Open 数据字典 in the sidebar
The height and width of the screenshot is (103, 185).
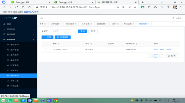[x=19, y=65]
